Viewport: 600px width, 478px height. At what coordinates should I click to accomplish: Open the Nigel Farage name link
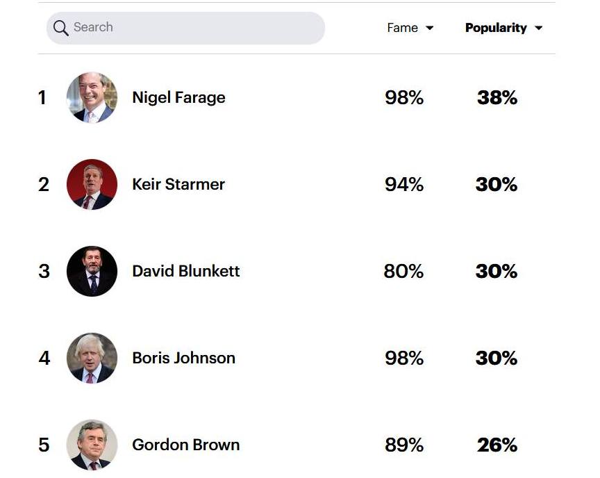pyautogui.click(x=178, y=97)
